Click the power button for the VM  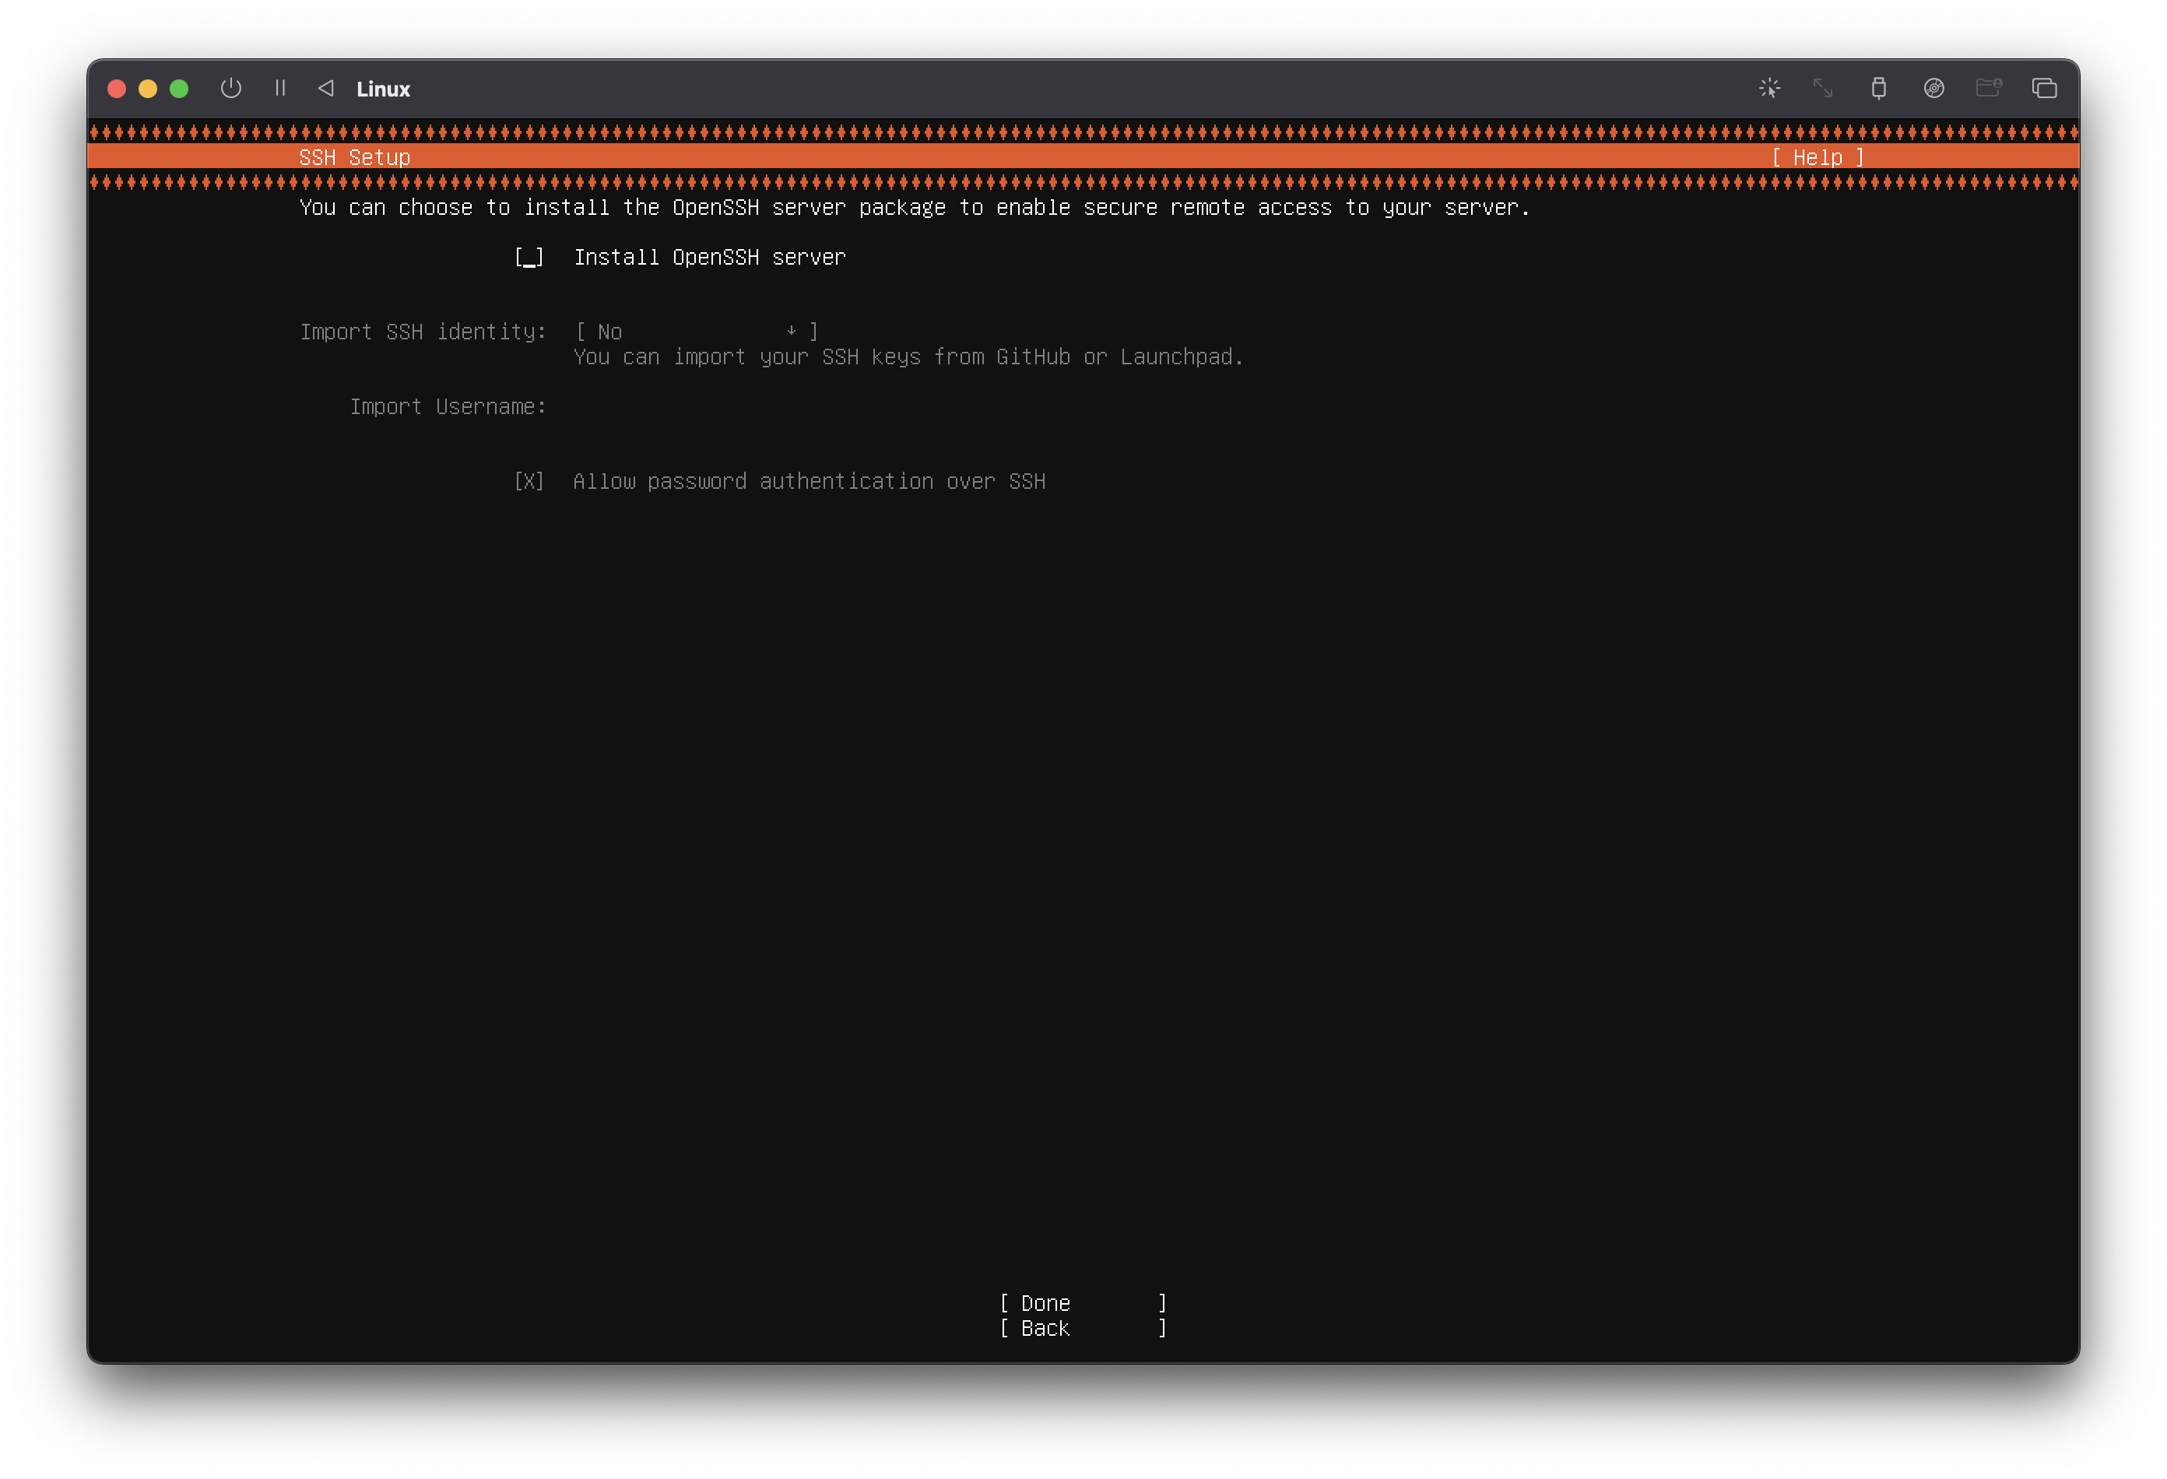230,89
